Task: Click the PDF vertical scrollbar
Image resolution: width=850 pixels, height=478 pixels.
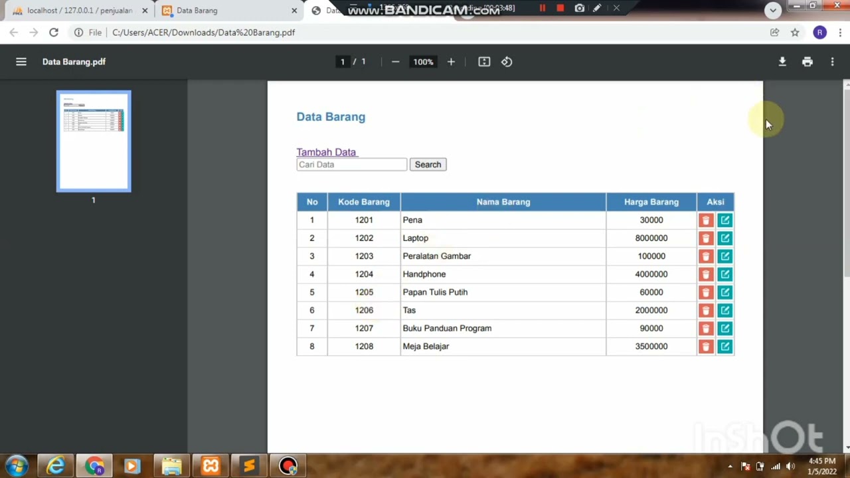Action: tap(846, 183)
